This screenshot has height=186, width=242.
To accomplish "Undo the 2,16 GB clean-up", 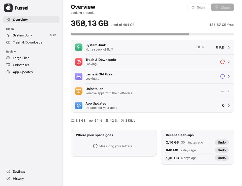I will 222,143.
